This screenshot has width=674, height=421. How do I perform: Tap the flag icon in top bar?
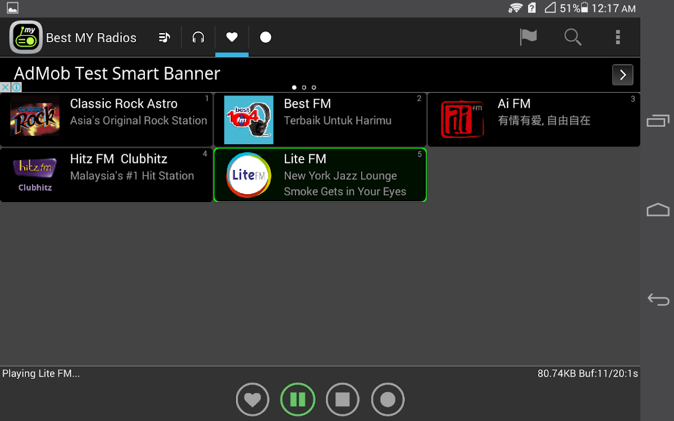click(528, 38)
